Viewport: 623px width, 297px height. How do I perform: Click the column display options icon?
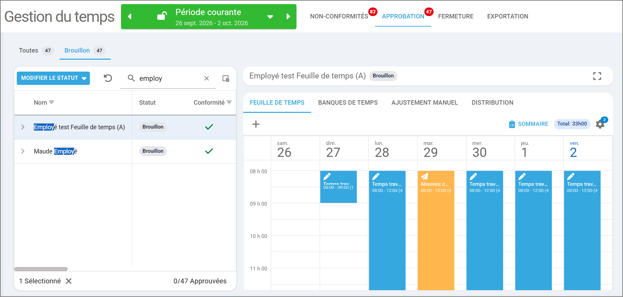pos(226,78)
